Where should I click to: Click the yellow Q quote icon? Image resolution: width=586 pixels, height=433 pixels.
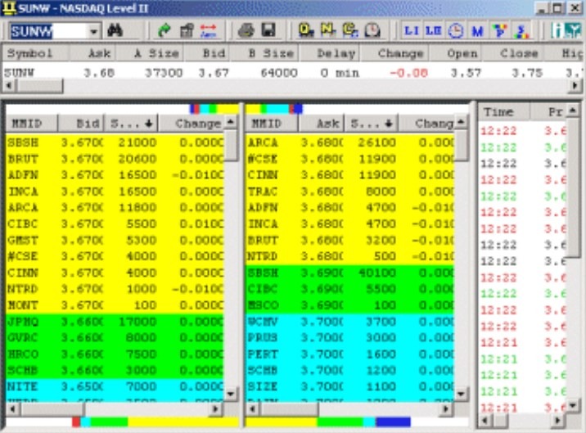306,30
